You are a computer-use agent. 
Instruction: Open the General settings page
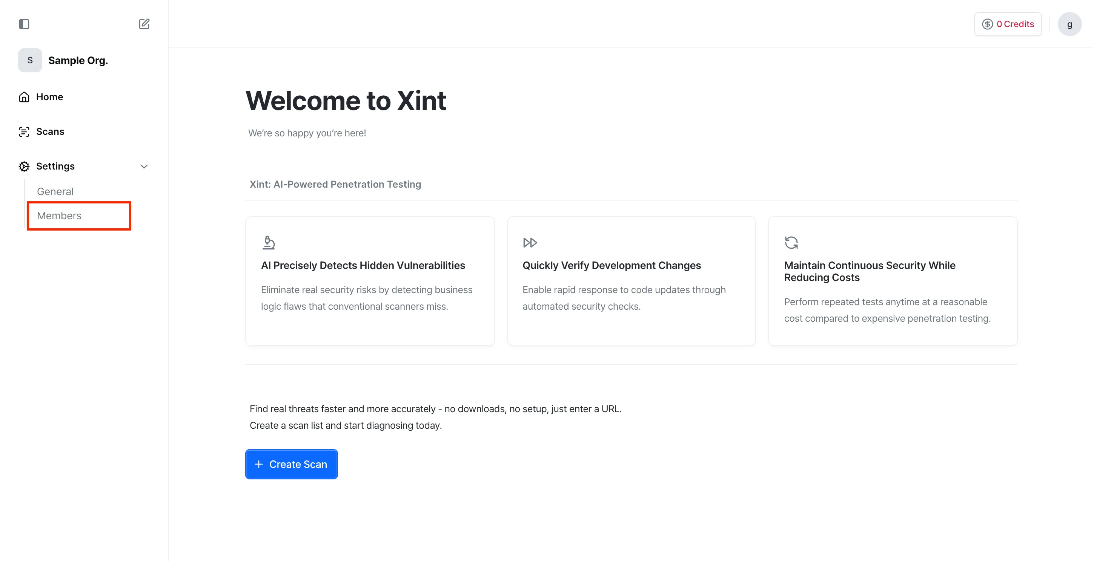click(55, 191)
